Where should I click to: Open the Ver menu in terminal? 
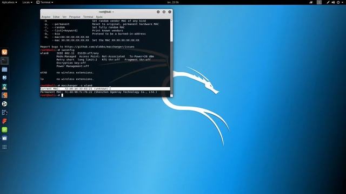coord(64,17)
